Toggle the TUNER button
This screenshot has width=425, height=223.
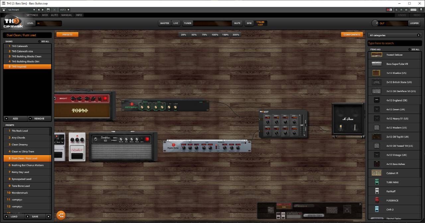(188, 23)
